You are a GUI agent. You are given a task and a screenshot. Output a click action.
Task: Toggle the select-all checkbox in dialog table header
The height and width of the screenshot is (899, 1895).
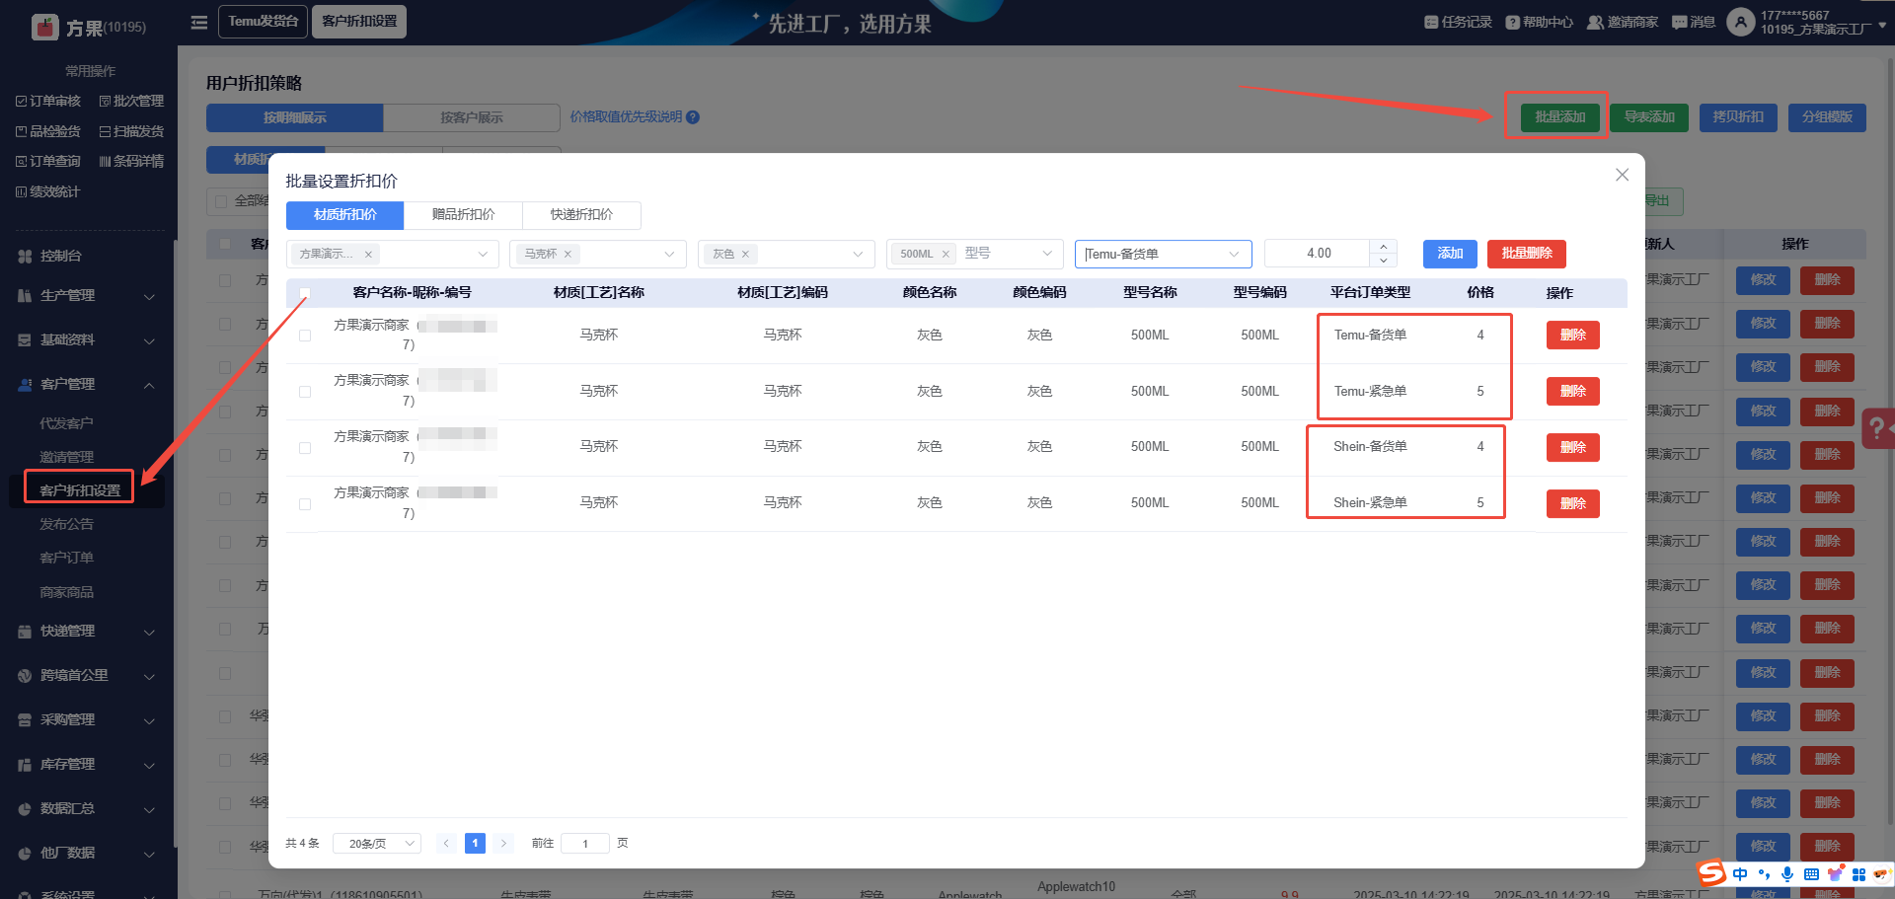tap(305, 293)
